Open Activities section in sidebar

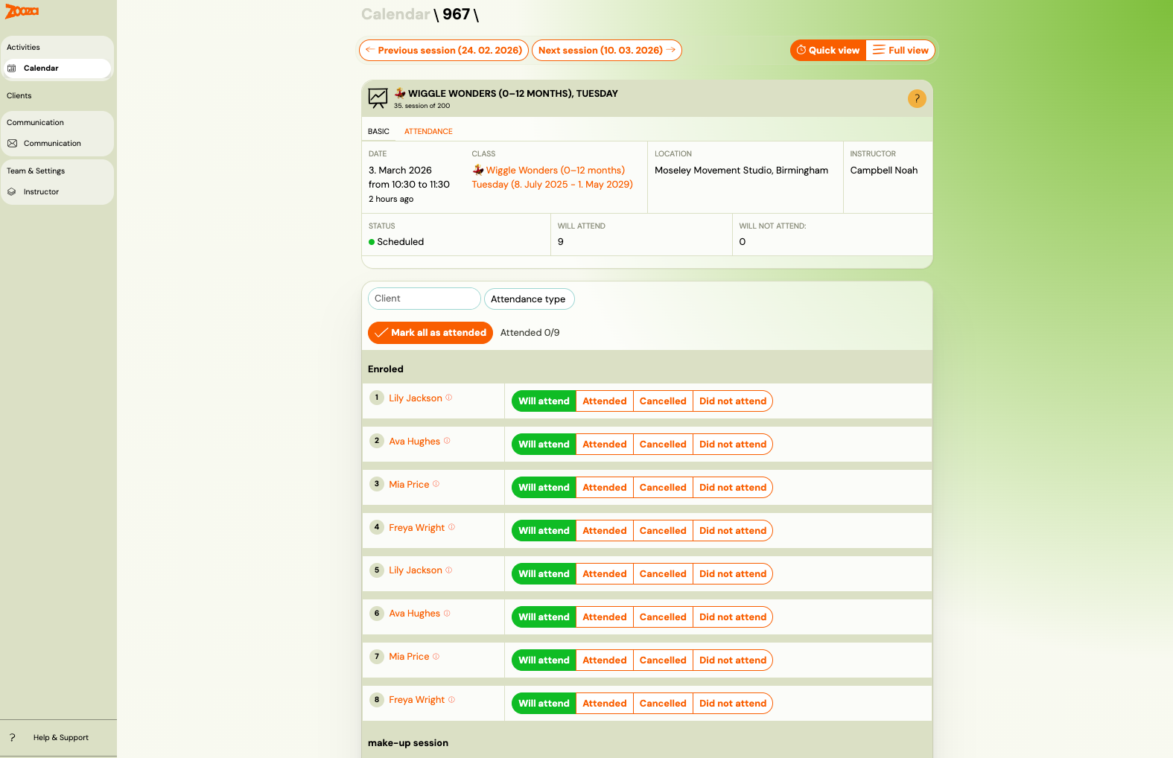23,48
